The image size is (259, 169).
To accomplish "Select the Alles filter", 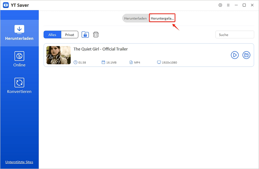I will [52, 35].
